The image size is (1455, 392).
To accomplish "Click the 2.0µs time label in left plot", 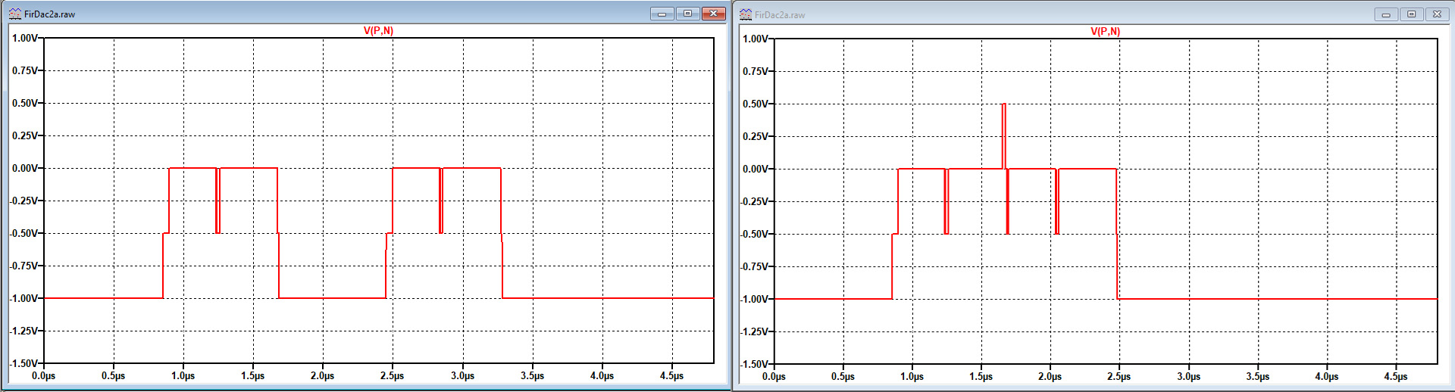I will [x=323, y=375].
